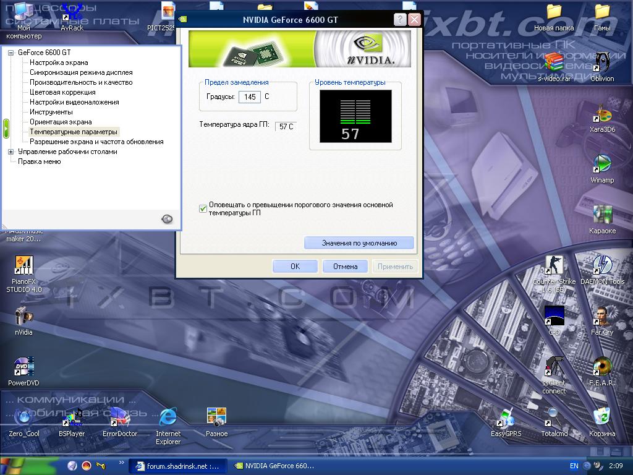
Task: Click the Windows Start button
Action: 28,466
